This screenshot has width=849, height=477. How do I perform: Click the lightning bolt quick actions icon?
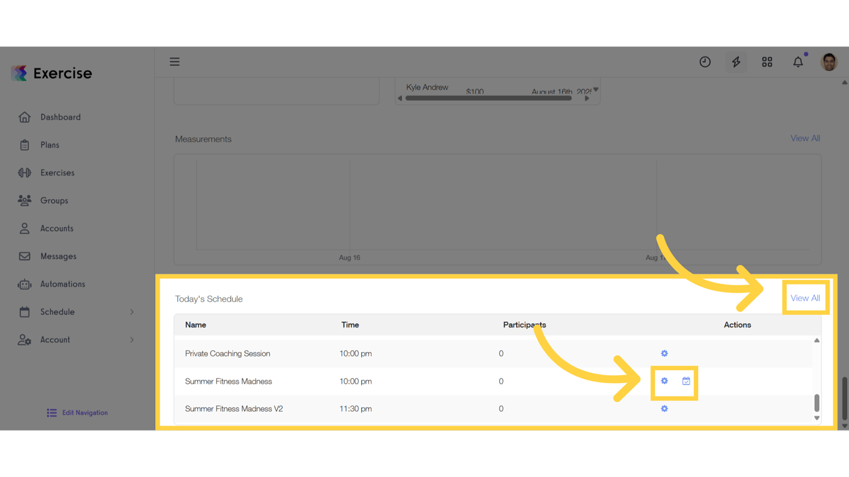coord(736,62)
